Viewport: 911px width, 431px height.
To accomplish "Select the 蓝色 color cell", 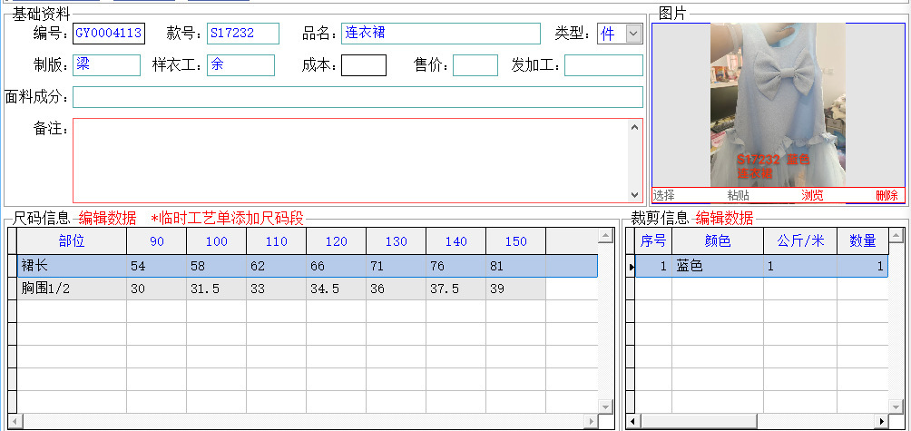I will point(718,266).
